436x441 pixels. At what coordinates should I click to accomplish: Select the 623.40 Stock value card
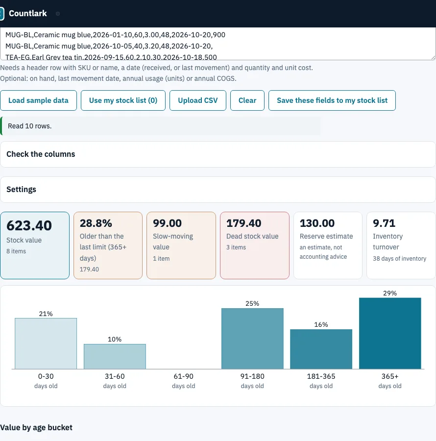click(35, 245)
